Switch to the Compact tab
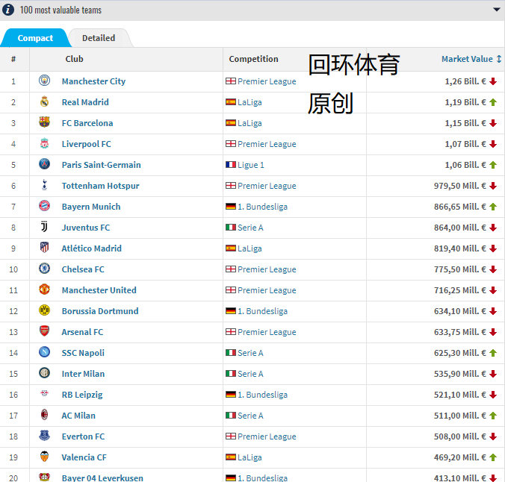Image resolution: width=505 pixels, height=482 pixels. tap(35, 38)
